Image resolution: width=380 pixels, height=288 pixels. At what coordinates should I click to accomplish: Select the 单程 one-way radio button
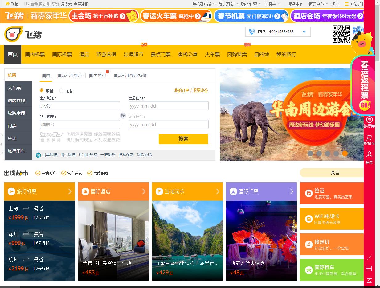42,90
